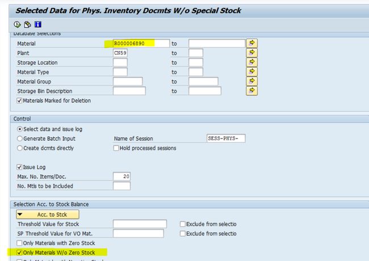Click the Selection Acc. to Stock Balance header
The height and width of the screenshot is (261, 369).
[x=51, y=204]
